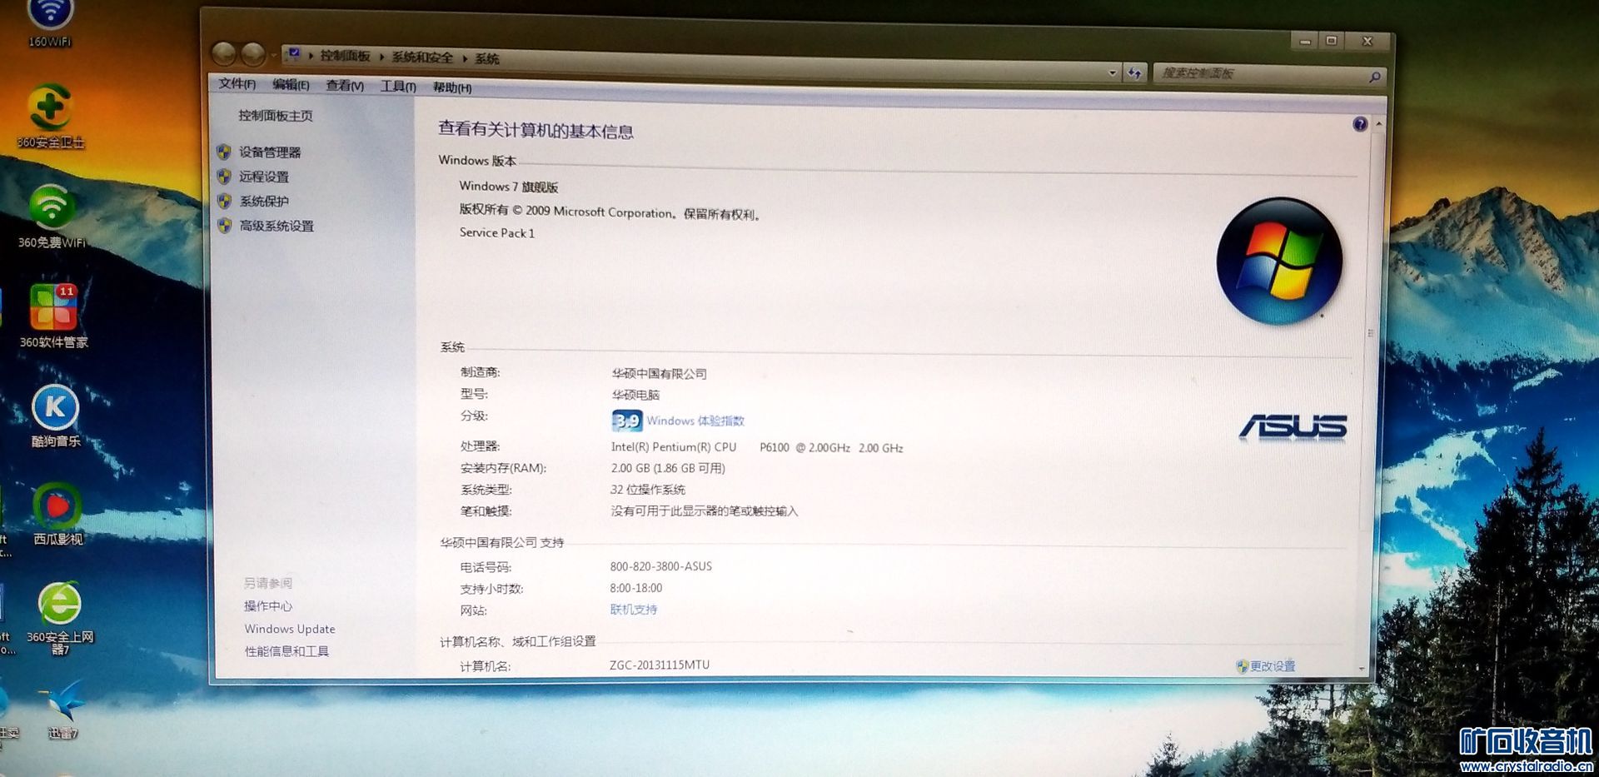
Task: Open the 360安全卫士 desktop icon
Action: pyautogui.click(x=51, y=109)
